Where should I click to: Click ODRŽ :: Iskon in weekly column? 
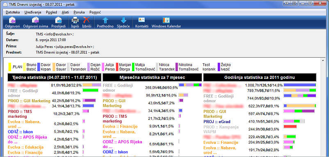[21, 132]
